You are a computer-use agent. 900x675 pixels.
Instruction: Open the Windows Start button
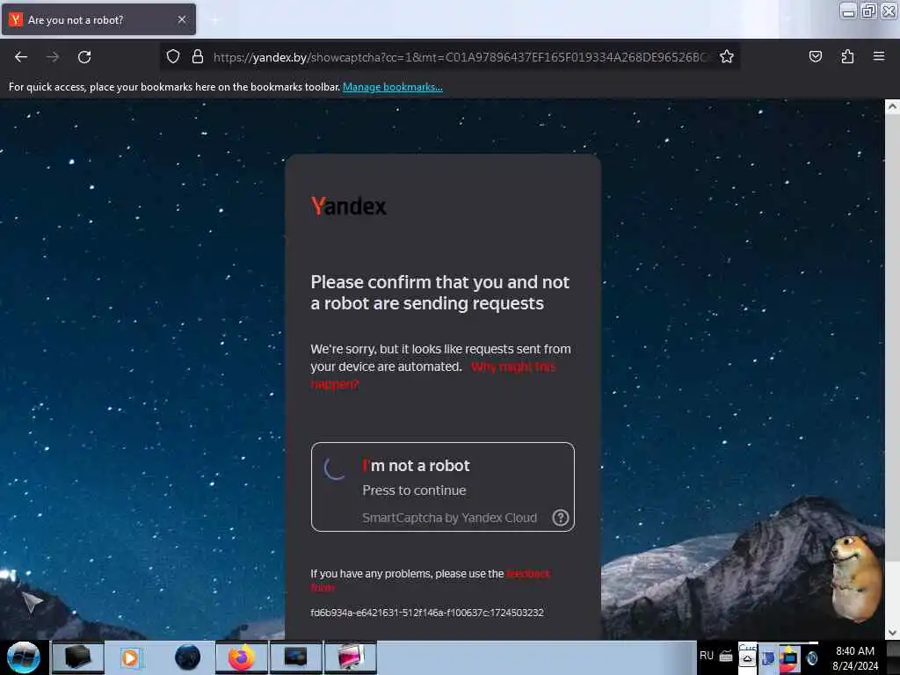pyautogui.click(x=23, y=657)
